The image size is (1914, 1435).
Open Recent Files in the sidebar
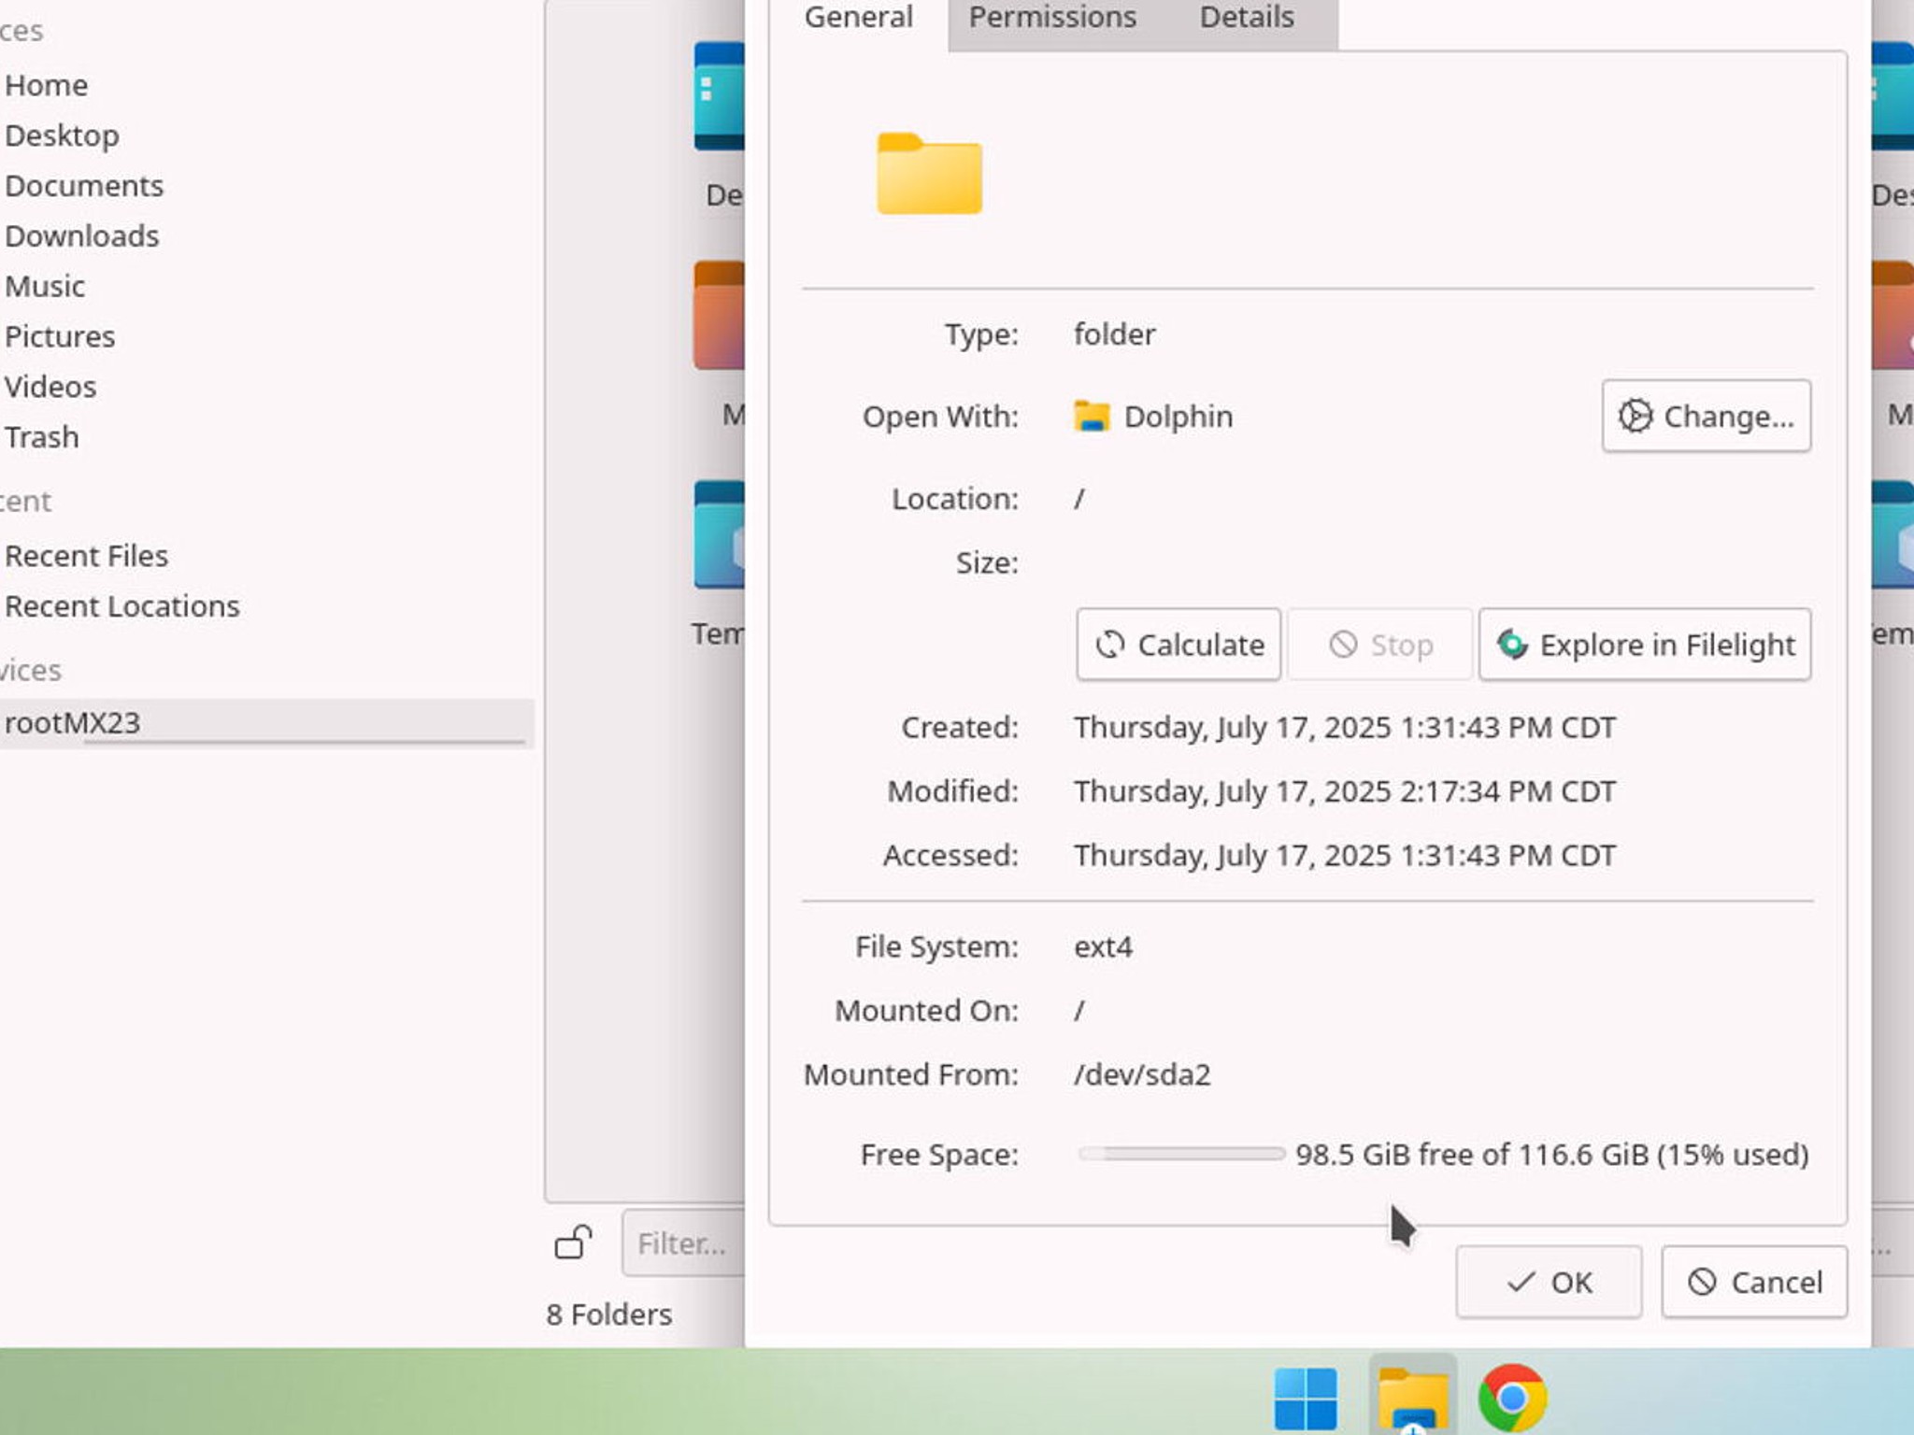86,556
